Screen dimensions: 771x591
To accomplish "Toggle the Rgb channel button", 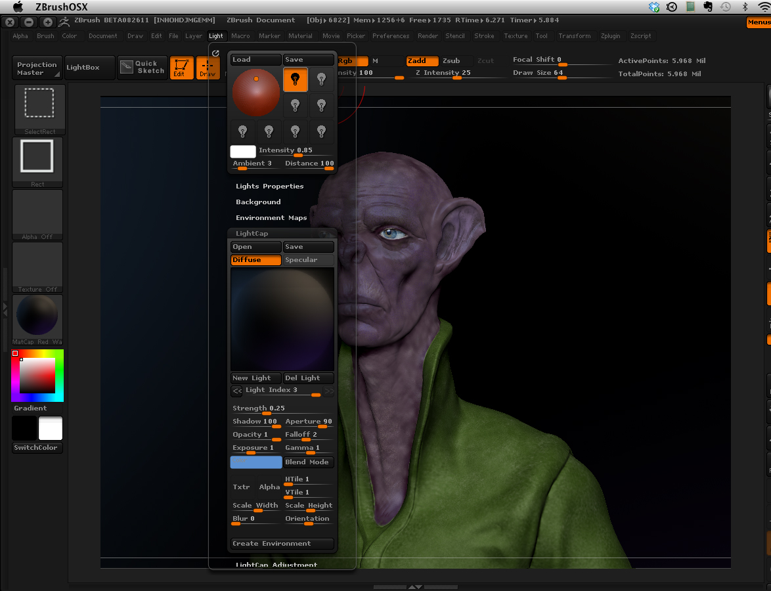I will tap(352, 60).
